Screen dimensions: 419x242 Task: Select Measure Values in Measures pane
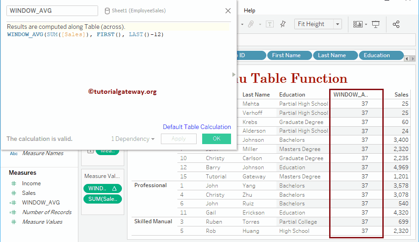(42, 222)
